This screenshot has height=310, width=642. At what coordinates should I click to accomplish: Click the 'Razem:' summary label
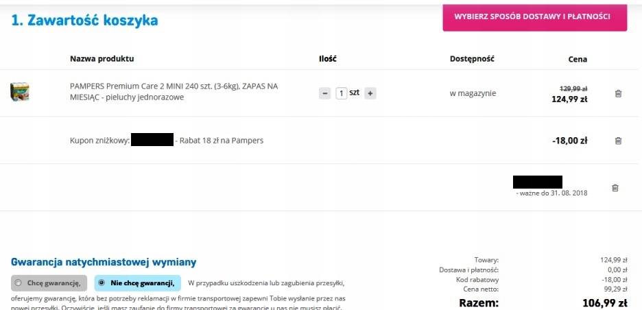tap(479, 303)
